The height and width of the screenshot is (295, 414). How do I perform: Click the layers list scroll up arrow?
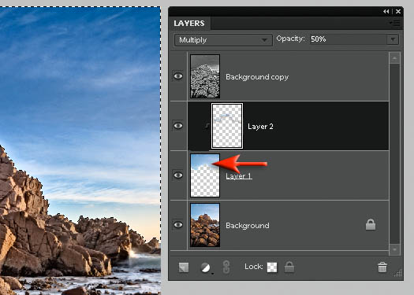point(394,58)
